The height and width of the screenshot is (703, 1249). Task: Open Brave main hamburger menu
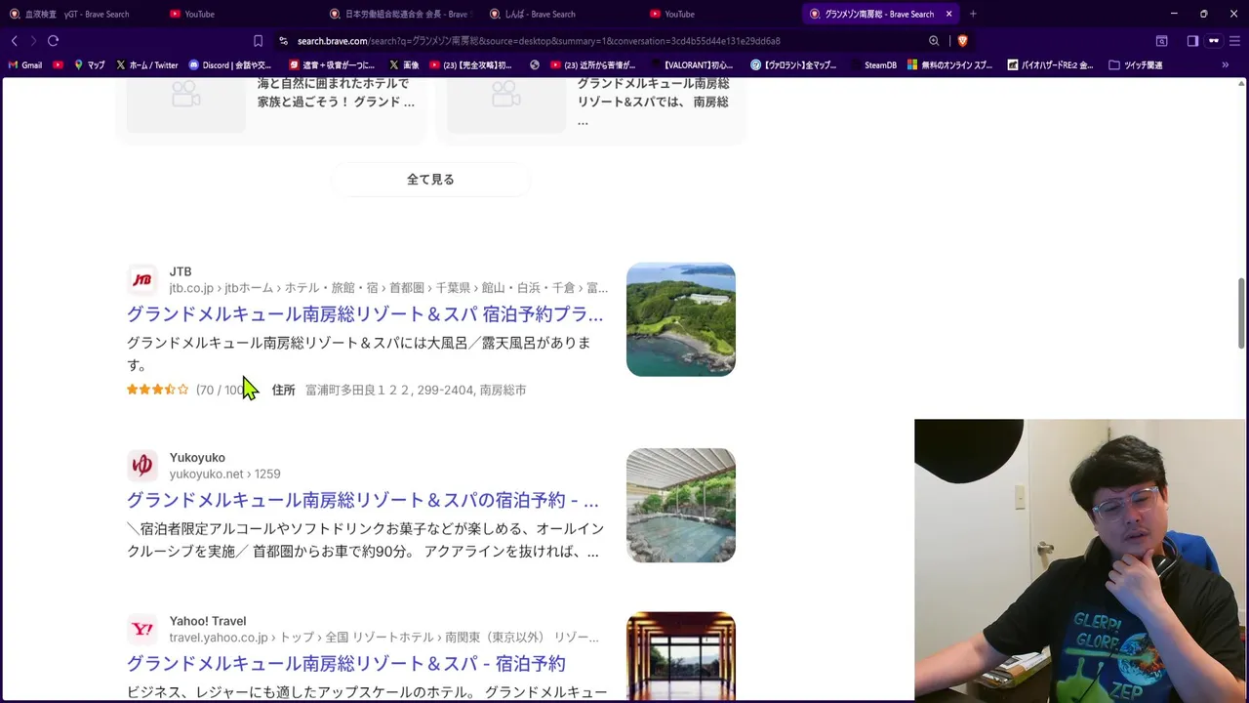[1234, 41]
